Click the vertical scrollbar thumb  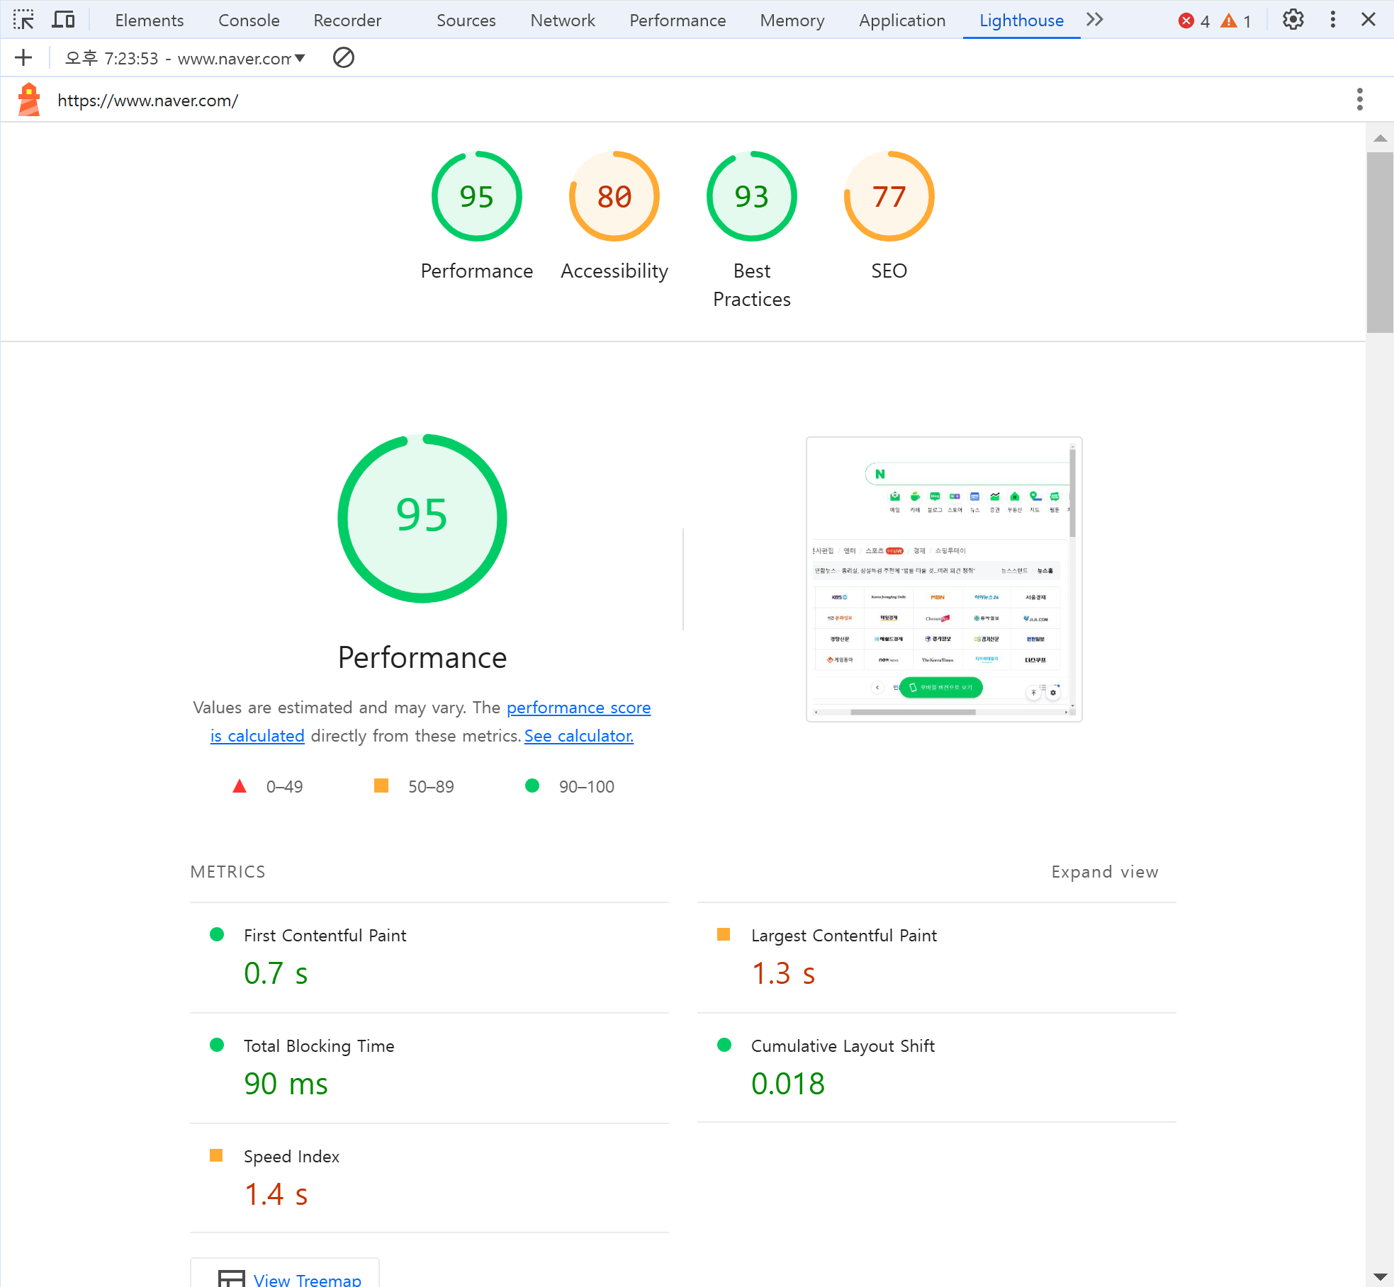click(x=1379, y=241)
